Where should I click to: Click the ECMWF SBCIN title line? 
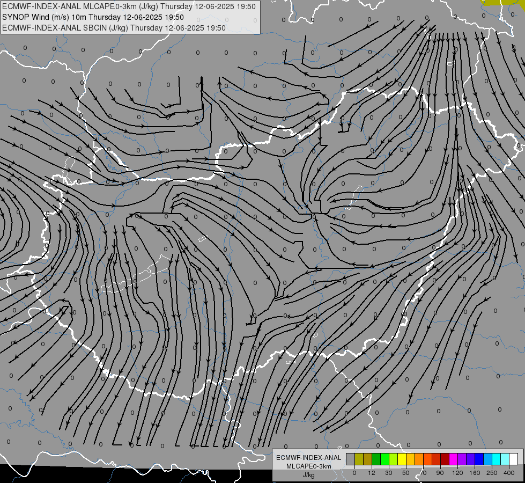114,28
